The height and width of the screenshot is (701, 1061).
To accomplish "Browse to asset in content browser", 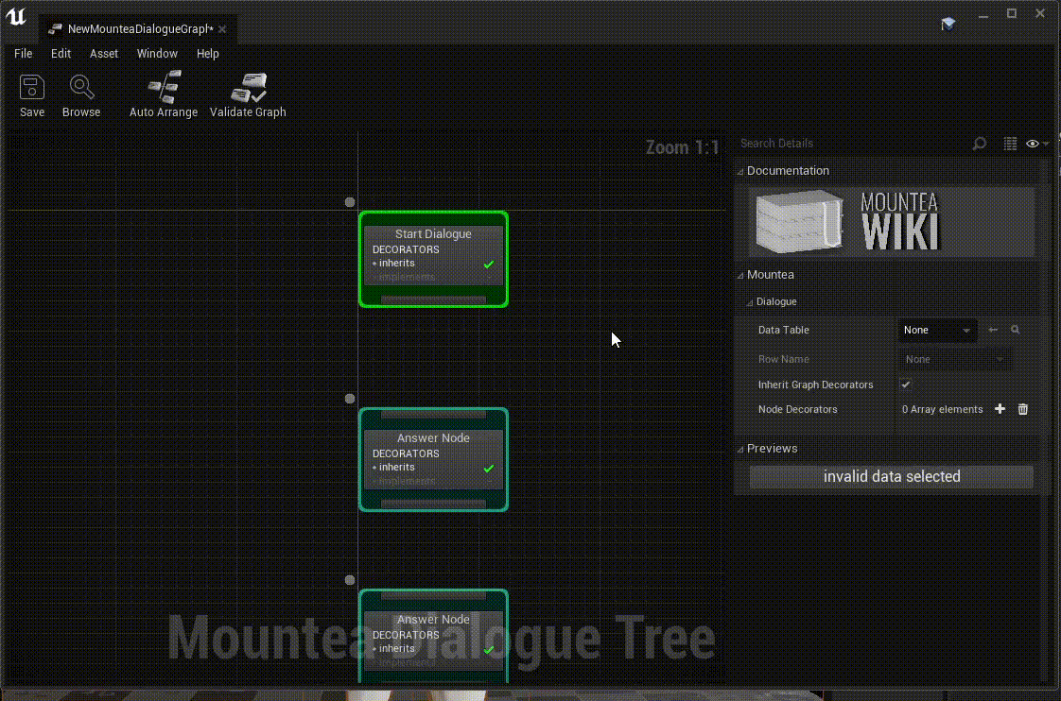I will pos(81,95).
